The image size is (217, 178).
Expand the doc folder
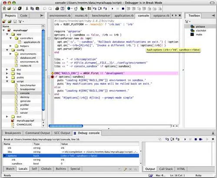coord(7,69)
